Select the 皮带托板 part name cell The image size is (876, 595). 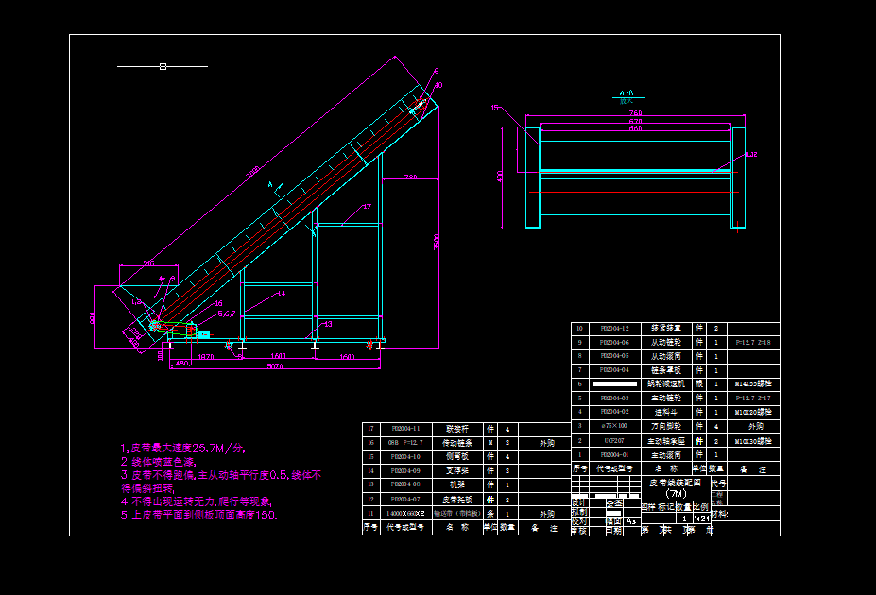[457, 500]
